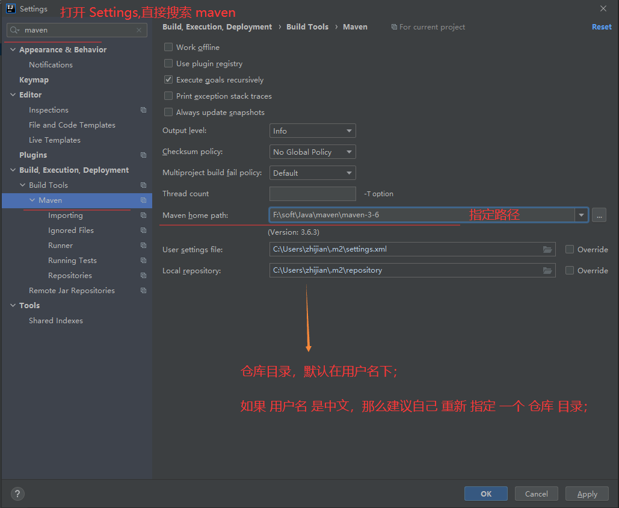Tick Override for the User settings file
619x508 pixels.
pos(569,249)
